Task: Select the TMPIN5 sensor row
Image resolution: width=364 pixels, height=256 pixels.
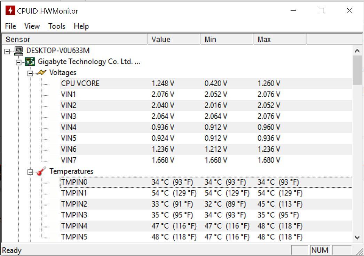Action: click(206, 237)
